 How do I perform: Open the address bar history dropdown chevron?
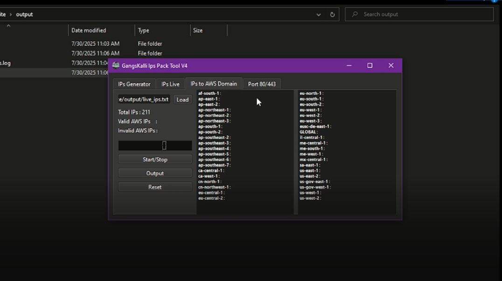[319, 14]
